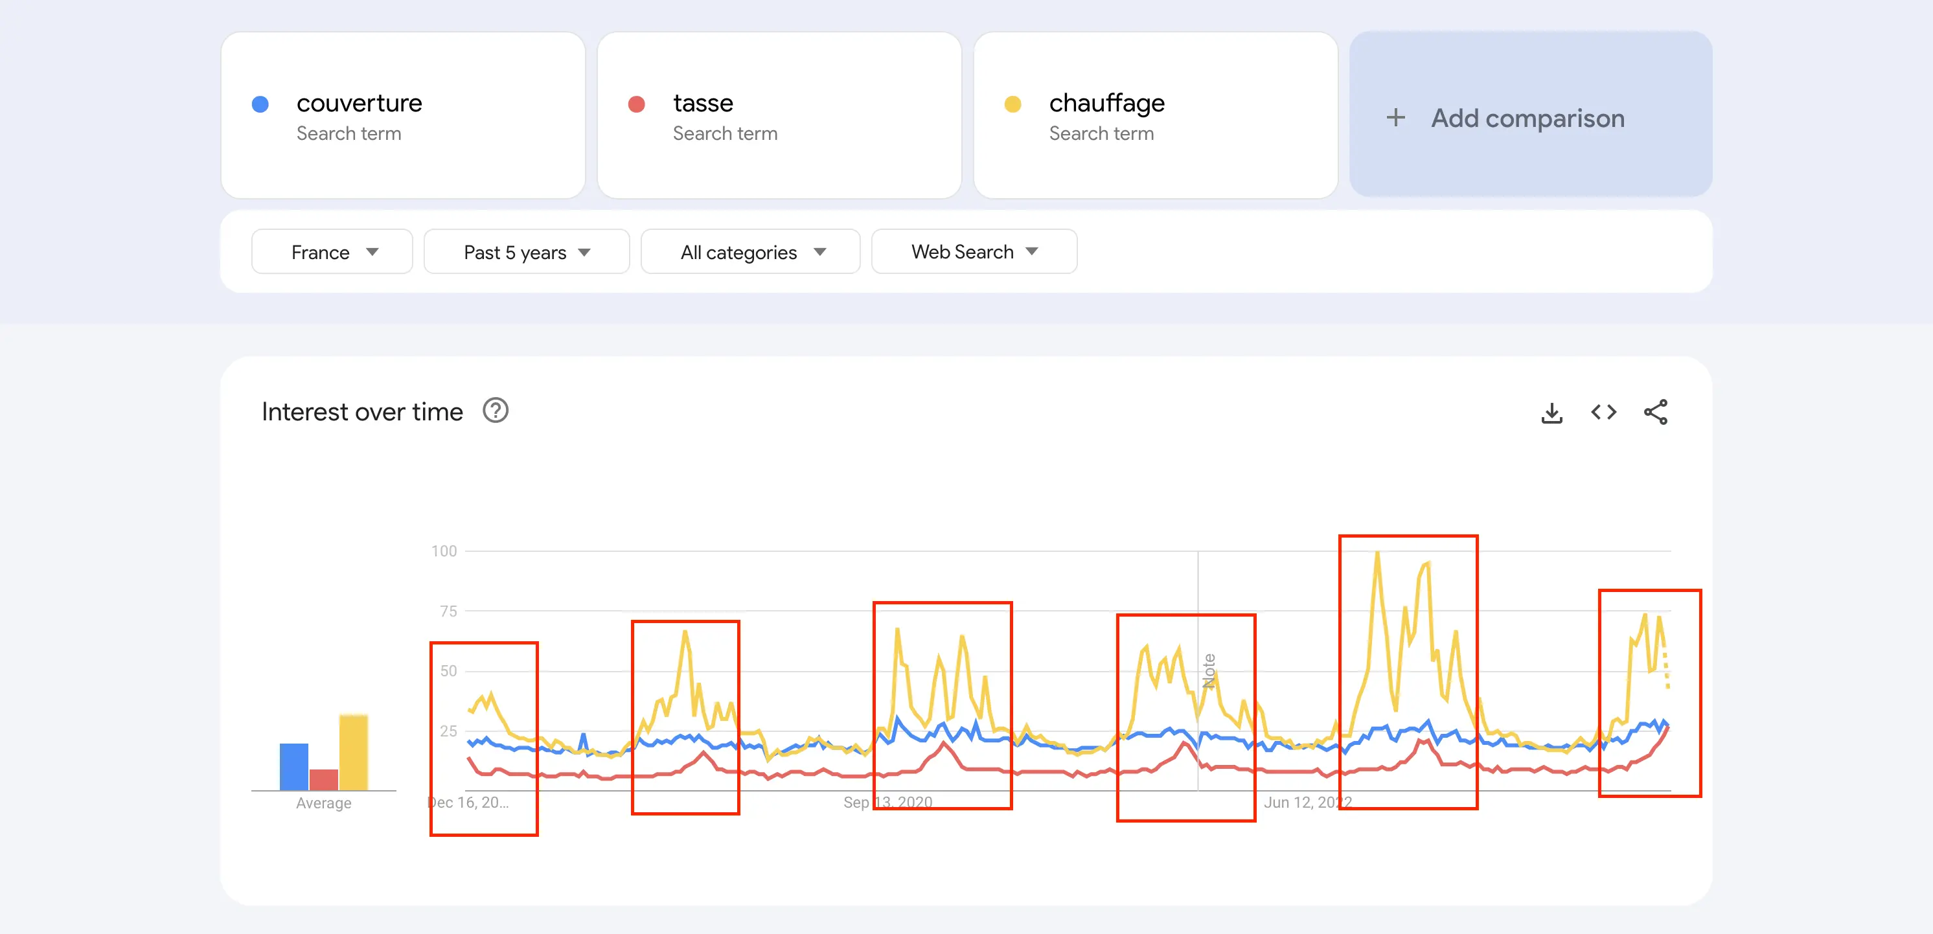Screen dimensions: 1933x934
Task: Click the Interest over time heading
Action: coord(363,411)
